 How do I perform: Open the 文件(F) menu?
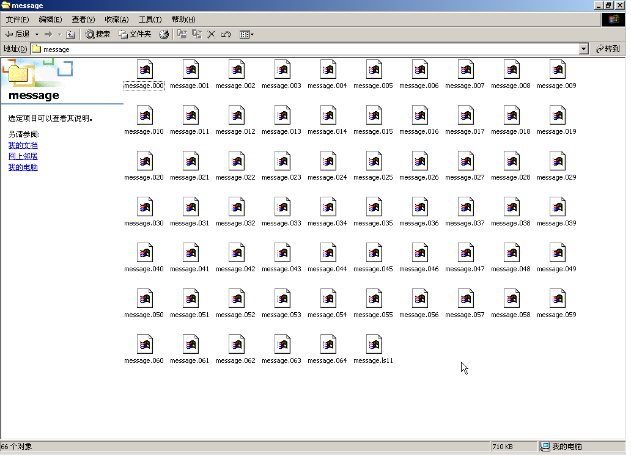point(17,20)
